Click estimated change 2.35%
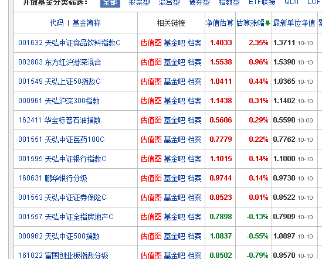Screen dimensions: 322x259 pos(259,43)
